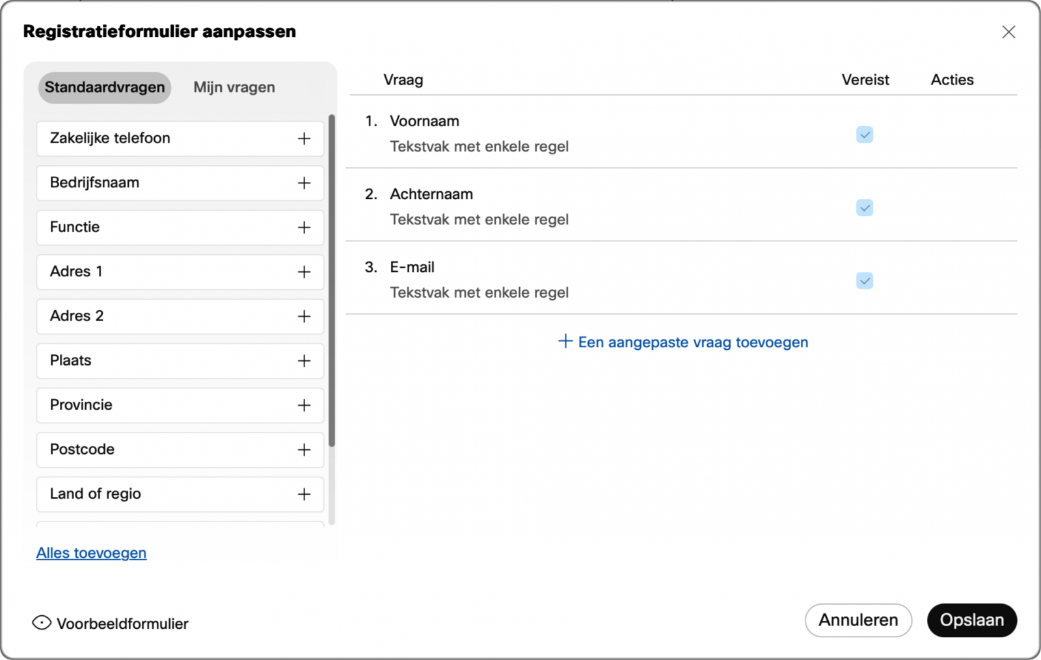Add the Adres 2 field

click(x=304, y=316)
